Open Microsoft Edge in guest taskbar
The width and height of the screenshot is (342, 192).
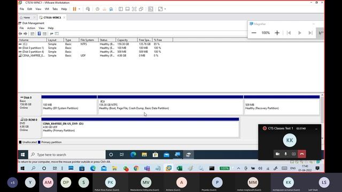[x=133, y=155]
